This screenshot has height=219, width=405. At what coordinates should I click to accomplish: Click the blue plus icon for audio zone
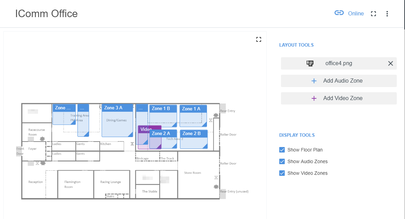[x=314, y=81]
